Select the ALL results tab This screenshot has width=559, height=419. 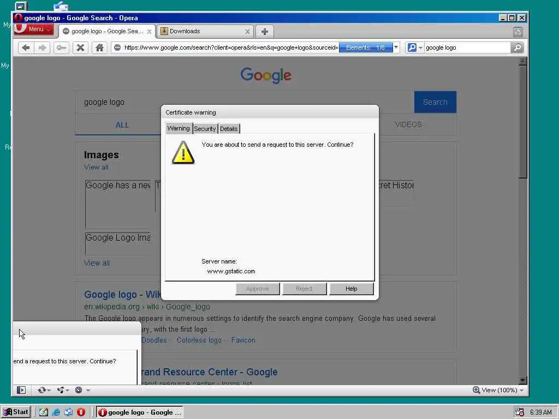pyautogui.click(x=122, y=125)
